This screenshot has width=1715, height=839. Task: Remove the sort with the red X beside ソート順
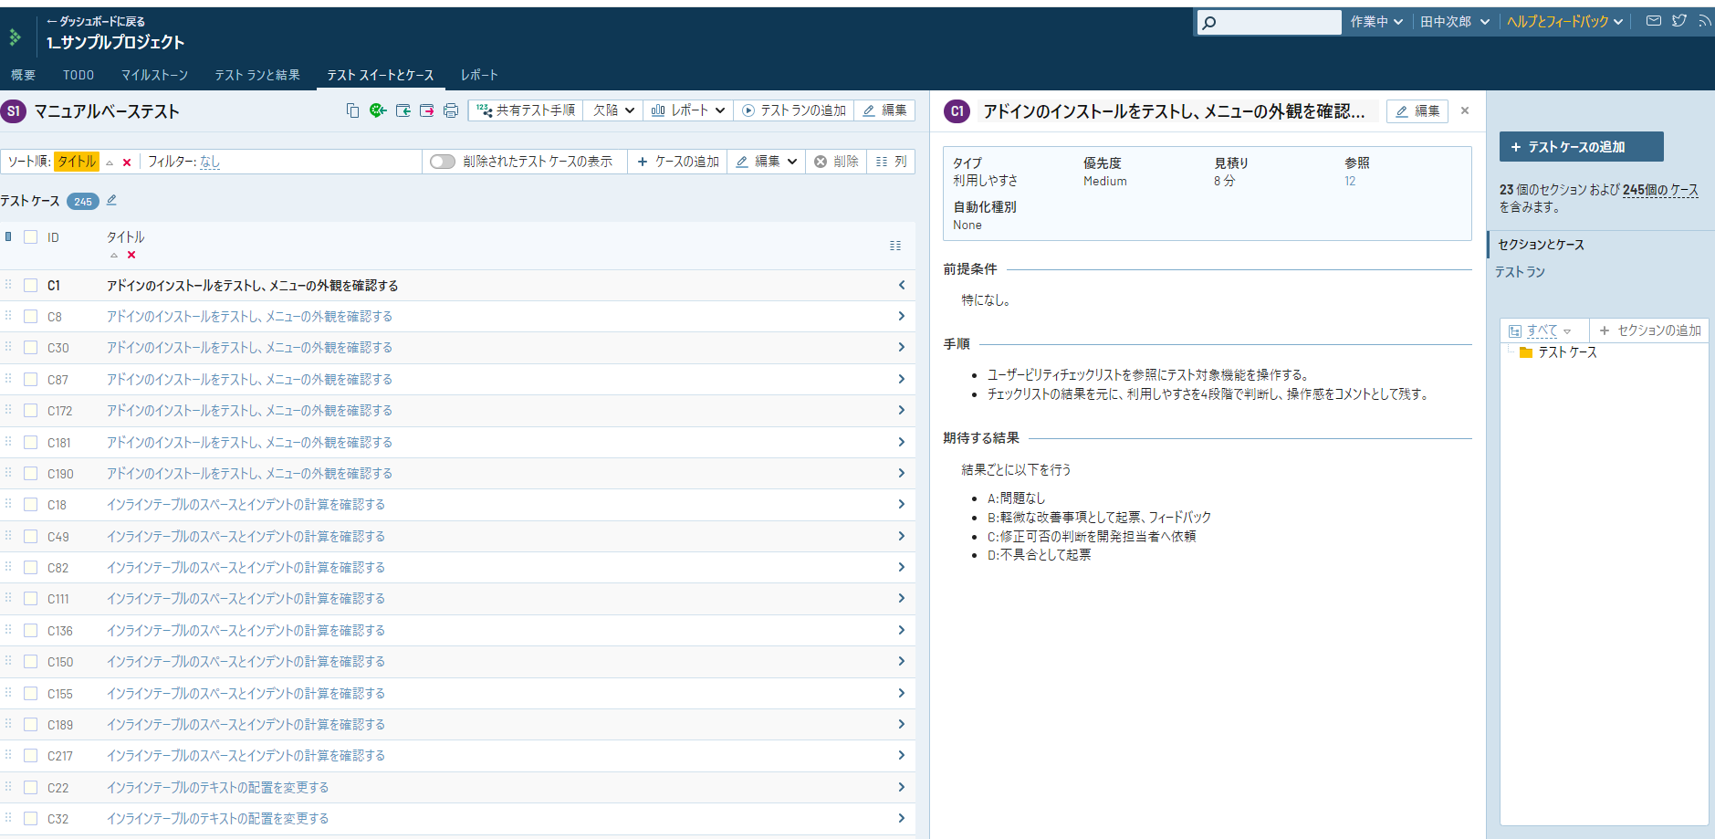coord(127,163)
